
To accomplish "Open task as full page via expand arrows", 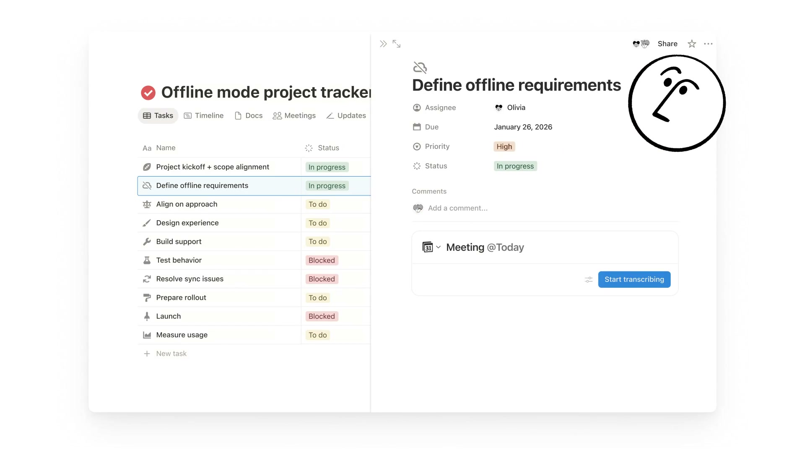I will pos(396,44).
